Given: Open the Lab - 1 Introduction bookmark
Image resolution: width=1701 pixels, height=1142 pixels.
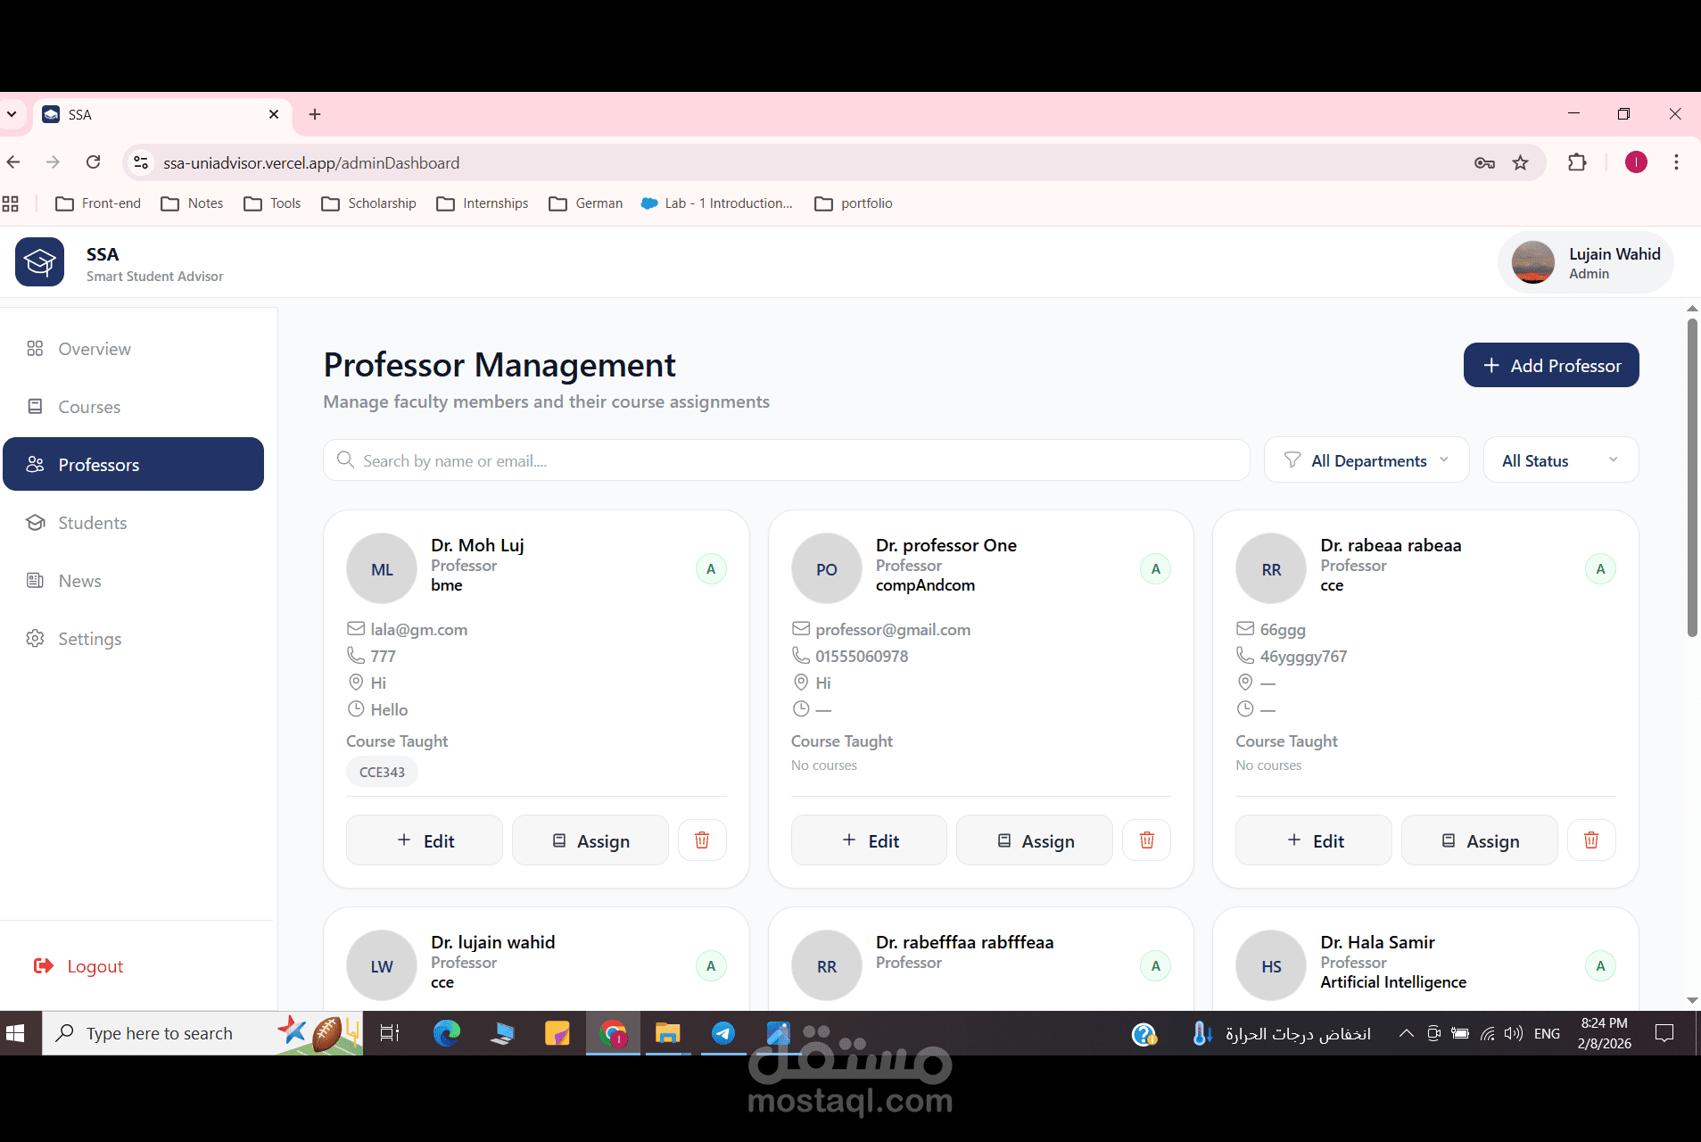Looking at the screenshot, I should pyautogui.click(x=717, y=203).
